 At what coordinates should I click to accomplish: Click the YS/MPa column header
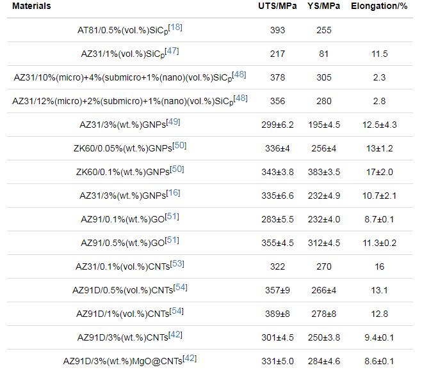pyautogui.click(x=322, y=6)
